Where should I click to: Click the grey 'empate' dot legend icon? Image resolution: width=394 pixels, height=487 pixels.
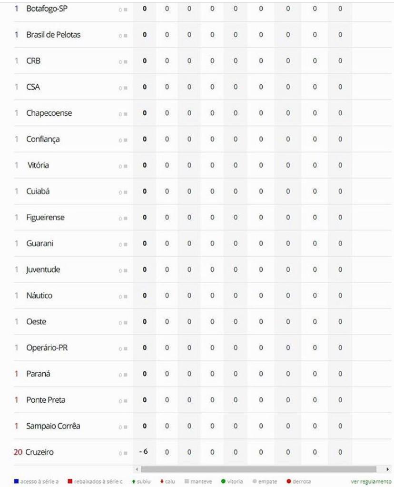(x=255, y=481)
